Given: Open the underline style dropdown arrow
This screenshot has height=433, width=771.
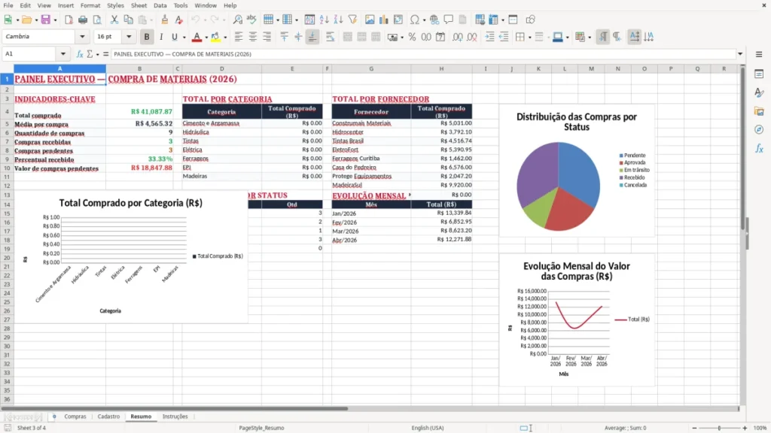Looking at the screenshot, I should pyautogui.click(x=184, y=38).
